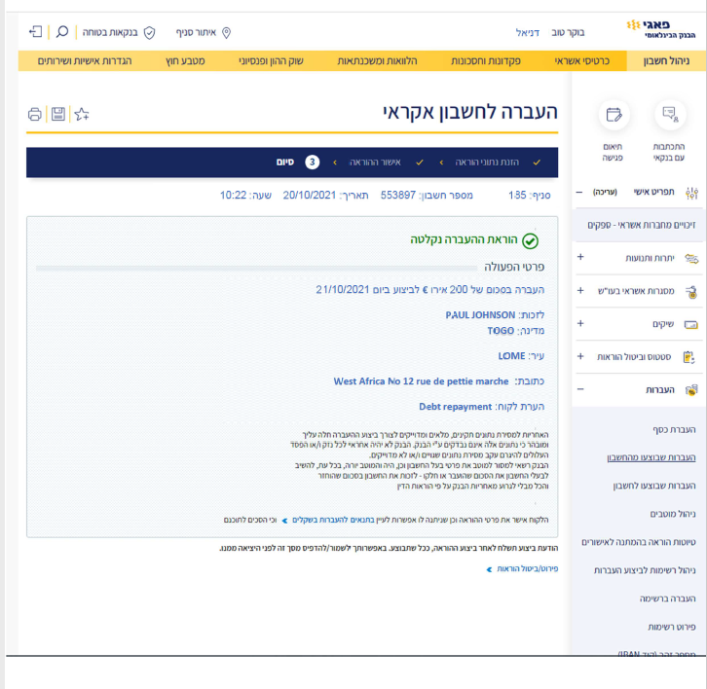Click the balances and transactions icon
This screenshot has height=689, width=707.
pos(691,258)
